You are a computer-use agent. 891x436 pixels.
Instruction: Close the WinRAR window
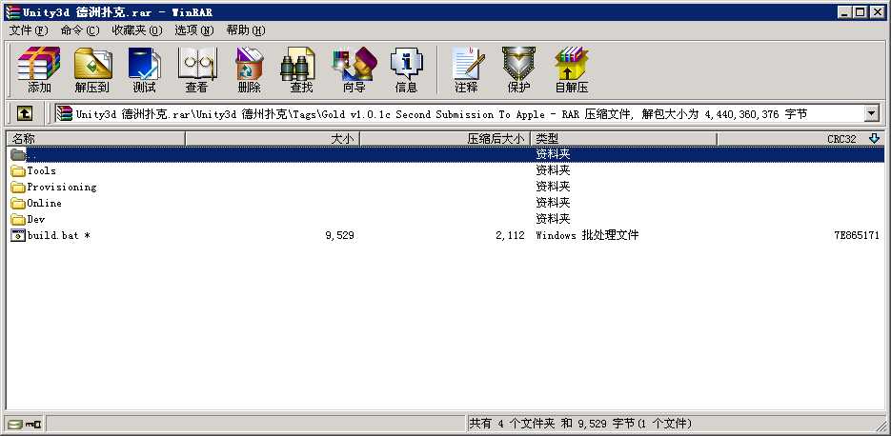pos(878,12)
